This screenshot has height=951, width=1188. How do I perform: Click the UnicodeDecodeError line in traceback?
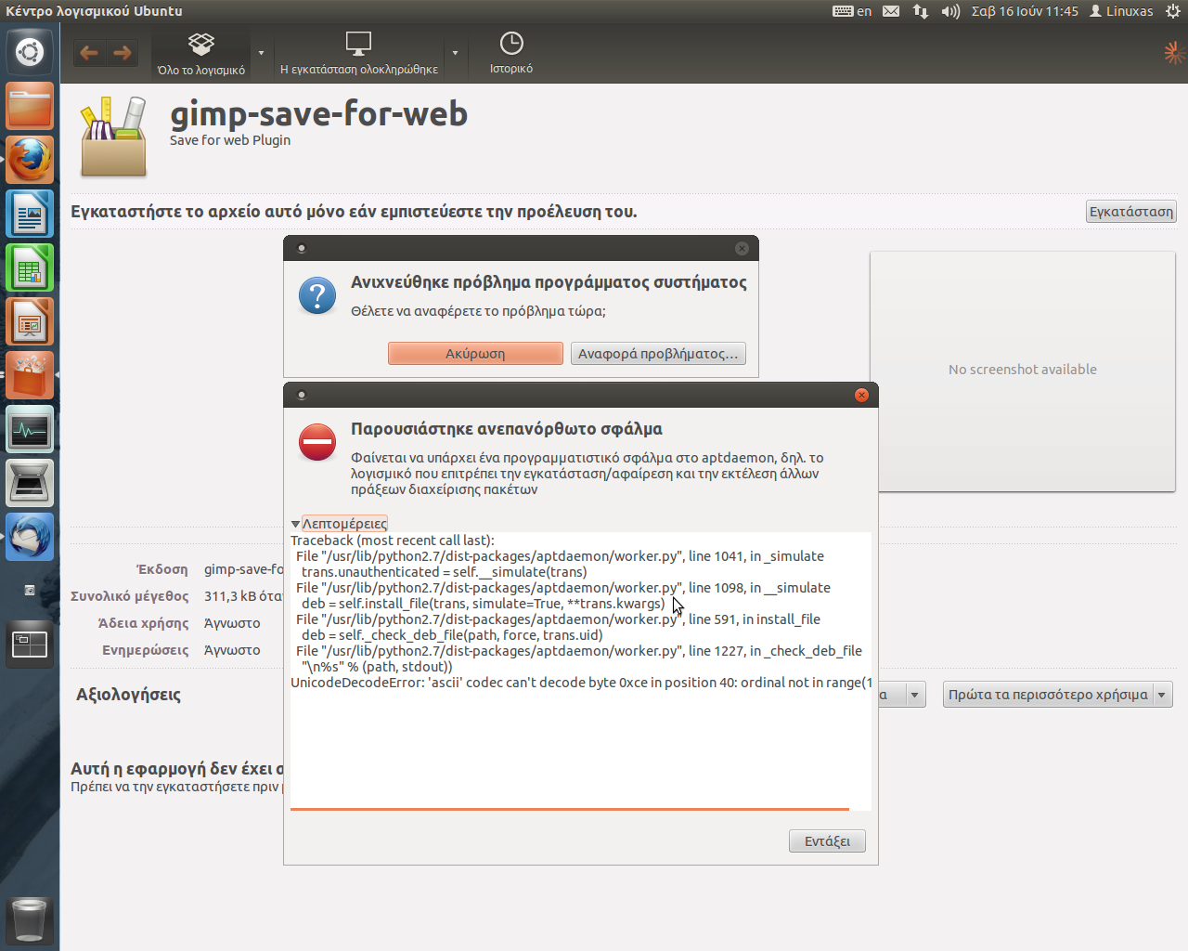[x=581, y=683]
